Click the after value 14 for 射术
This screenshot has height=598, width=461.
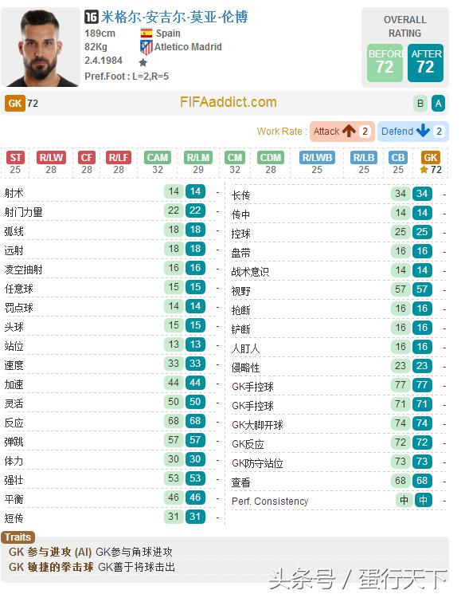[x=195, y=191]
